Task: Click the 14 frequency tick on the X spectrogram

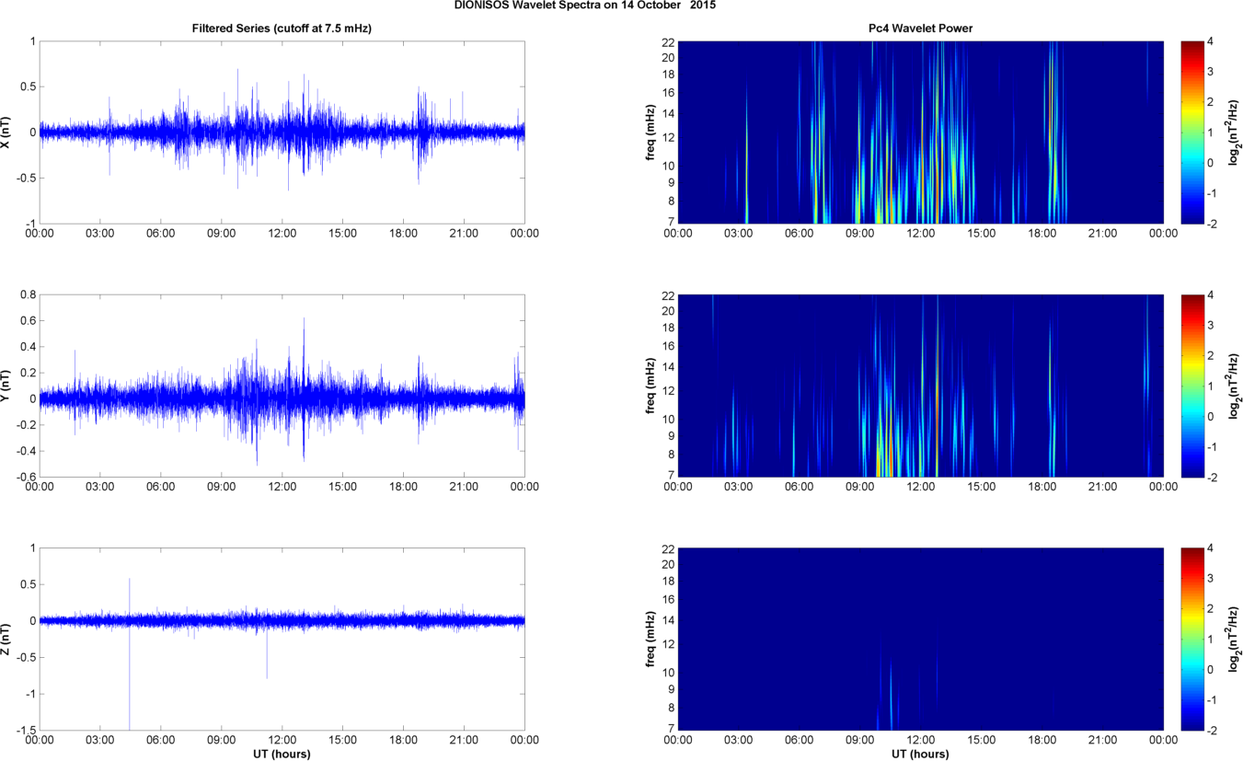Action: (668, 114)
